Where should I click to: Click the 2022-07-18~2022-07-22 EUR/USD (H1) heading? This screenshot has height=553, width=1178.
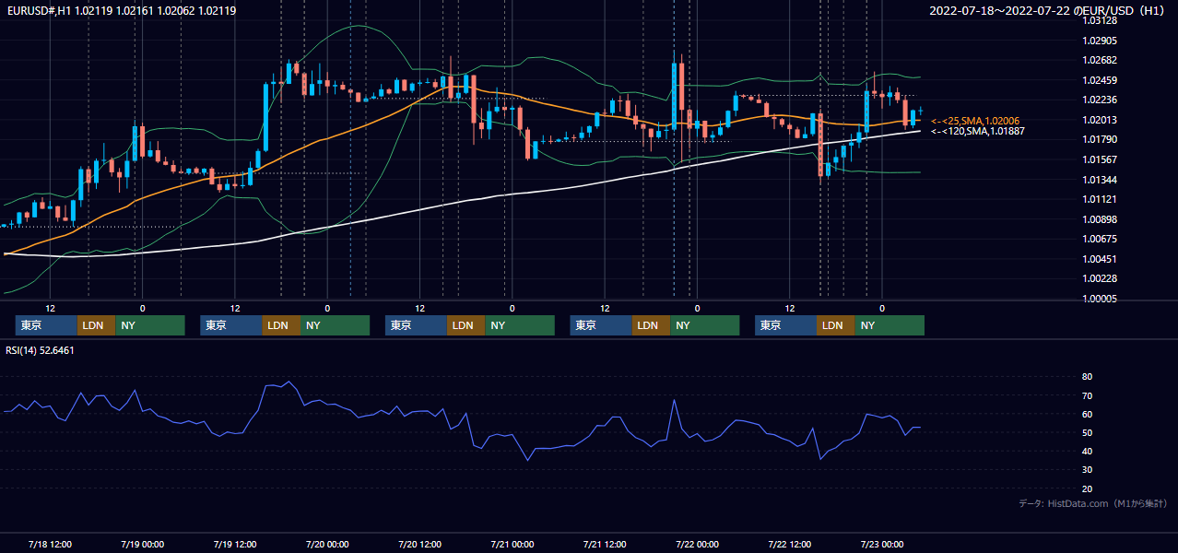1048,10
